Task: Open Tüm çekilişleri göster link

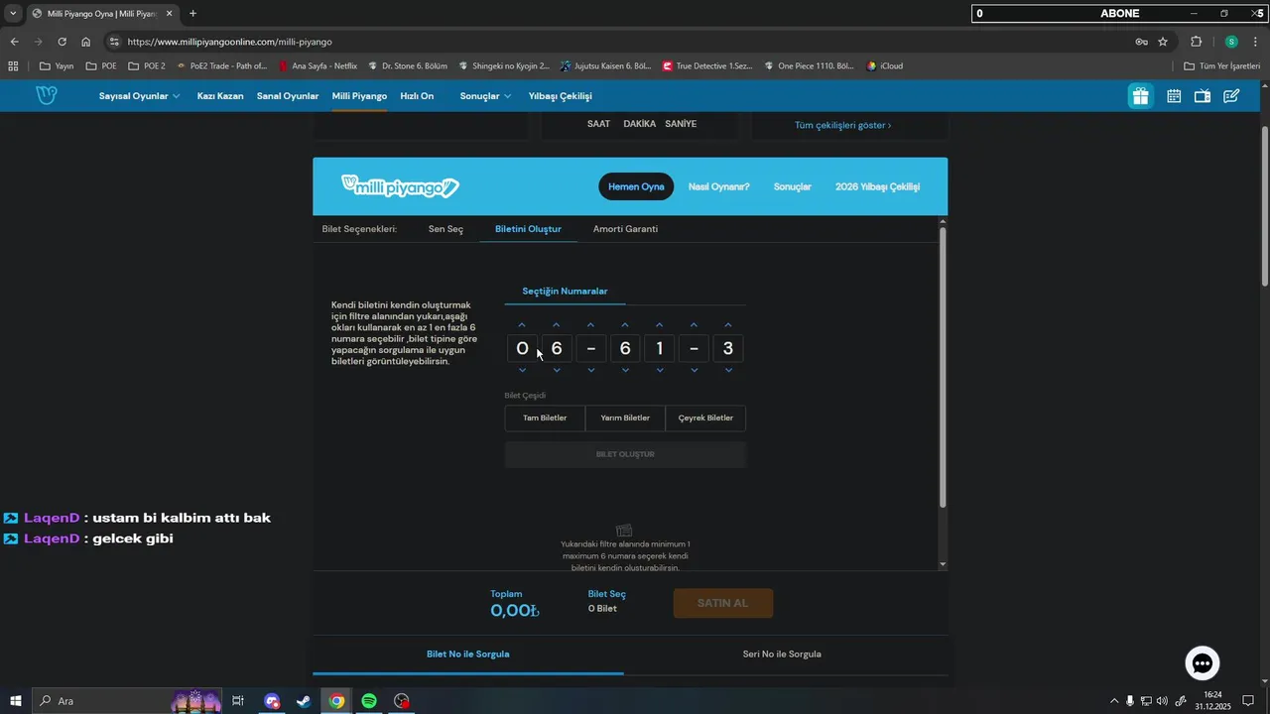Action: point(842,125)
